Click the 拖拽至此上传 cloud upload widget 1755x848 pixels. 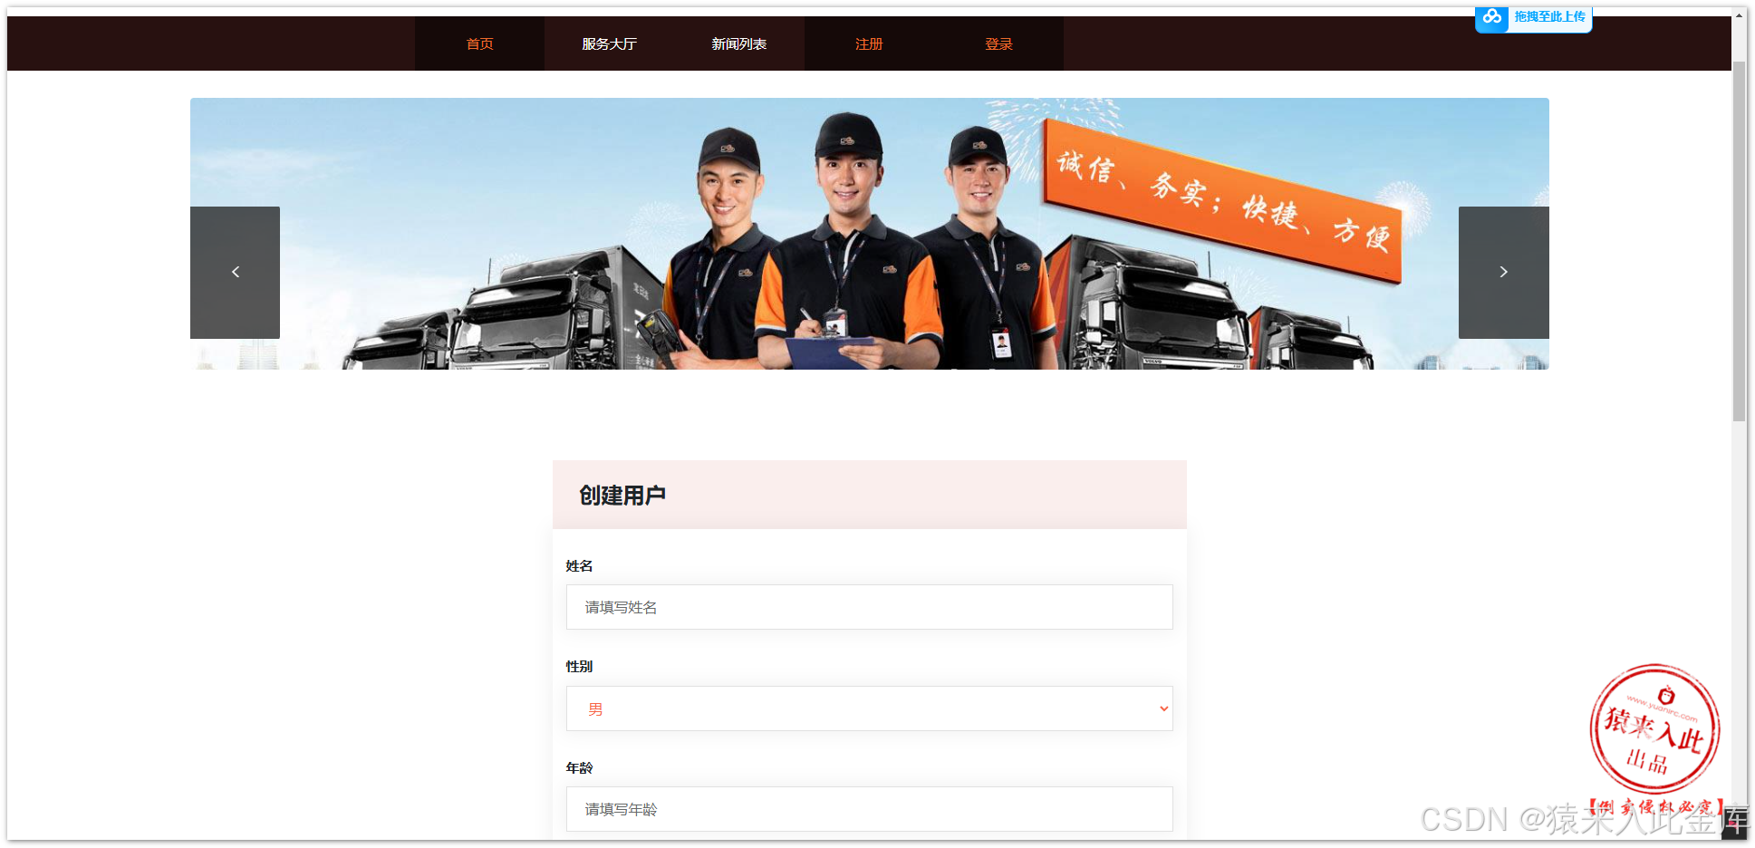[x=1533, y=18]
